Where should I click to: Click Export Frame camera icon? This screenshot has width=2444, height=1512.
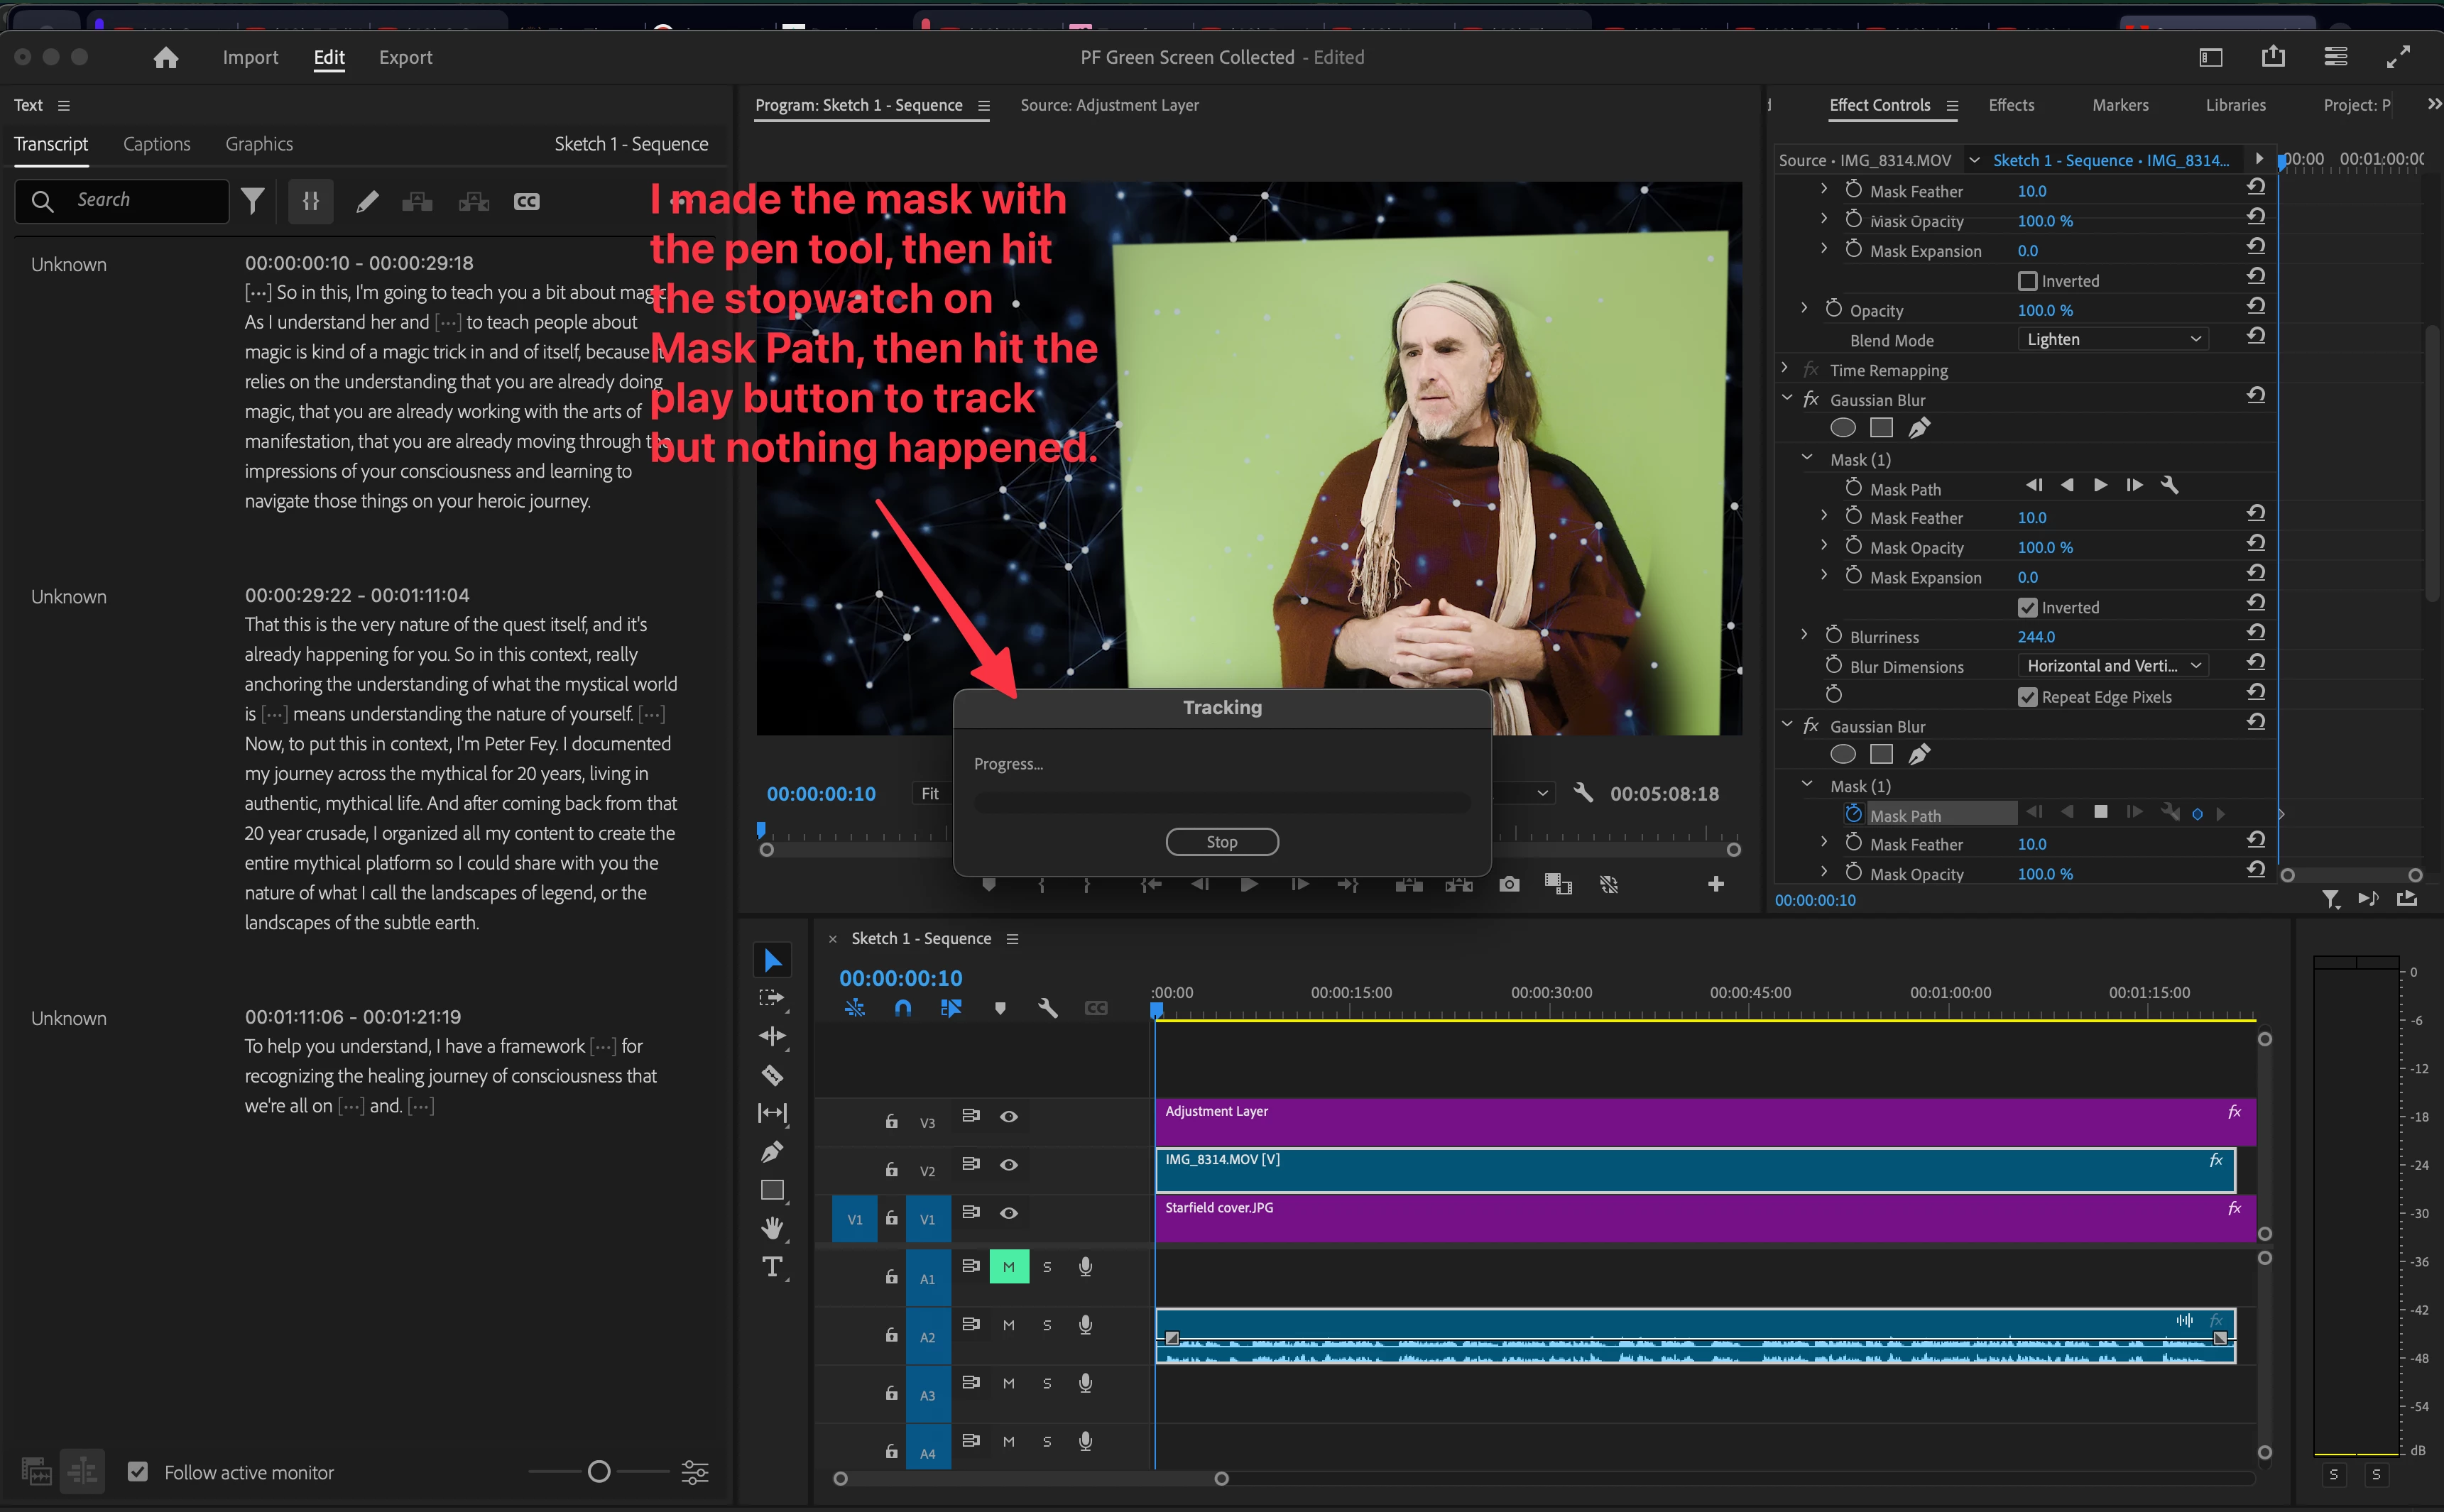click(x=1509, y=884)
